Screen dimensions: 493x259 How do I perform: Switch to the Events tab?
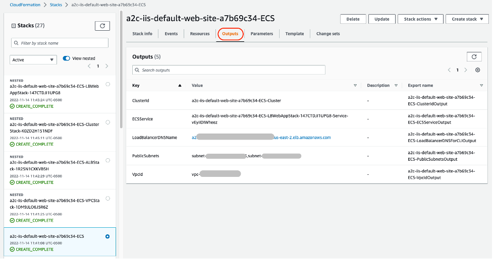(x=171, y=34)
